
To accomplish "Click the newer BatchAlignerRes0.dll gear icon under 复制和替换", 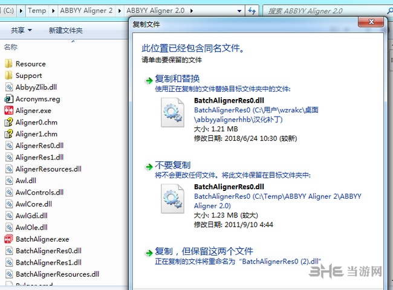I will pos(173,112).
